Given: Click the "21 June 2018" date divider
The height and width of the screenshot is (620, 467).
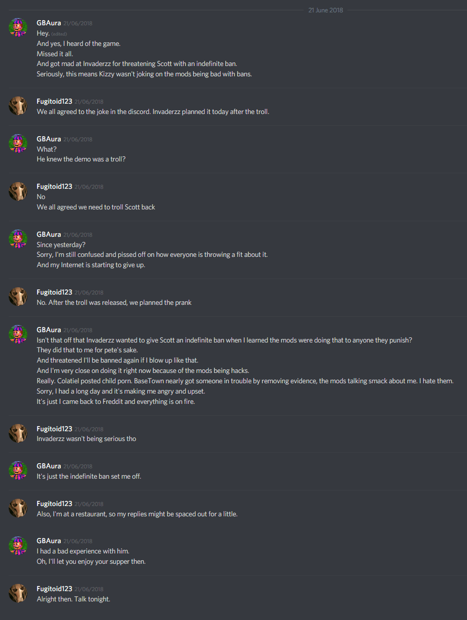Looking at the screenshot, I should [325, 10].
